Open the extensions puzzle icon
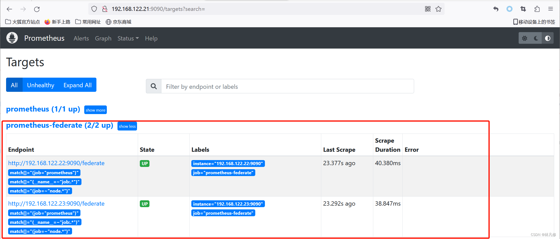Viewport: 560px width, 239px height. (x=537, y=9)
